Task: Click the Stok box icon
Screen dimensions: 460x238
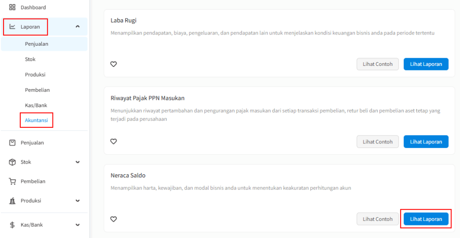Action: (x=12, y=162)
